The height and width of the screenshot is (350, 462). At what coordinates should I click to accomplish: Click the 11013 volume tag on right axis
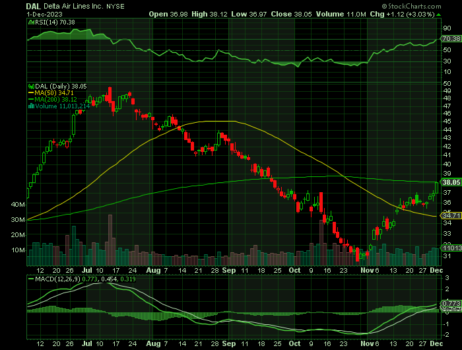pos(451,248)
